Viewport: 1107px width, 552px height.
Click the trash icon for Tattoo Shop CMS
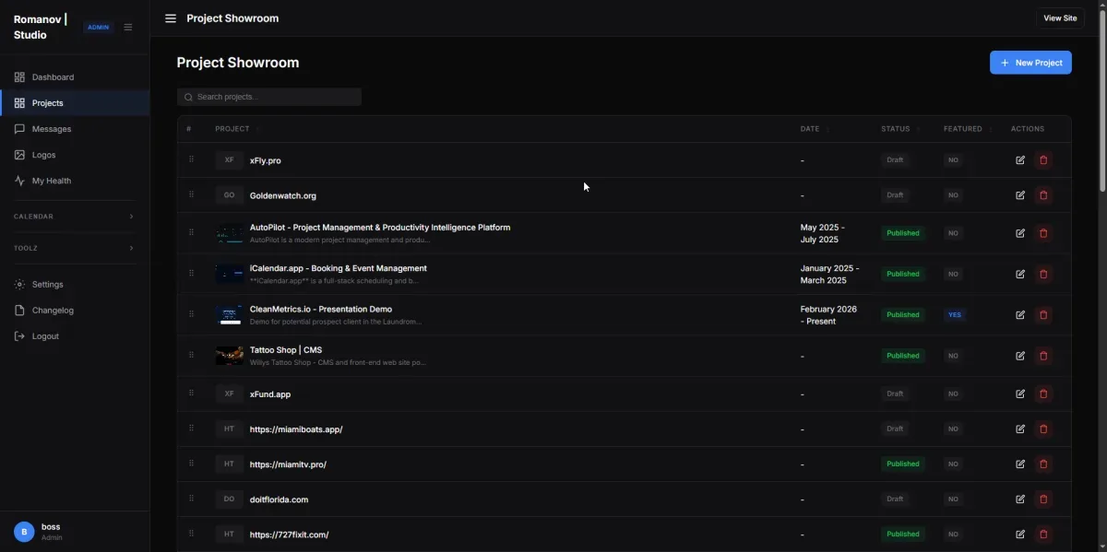coord(1043,356)
